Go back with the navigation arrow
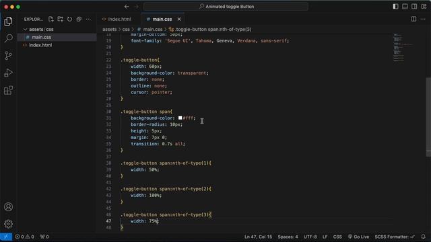The width and height of the screenshot is (431, 242). 127,7
